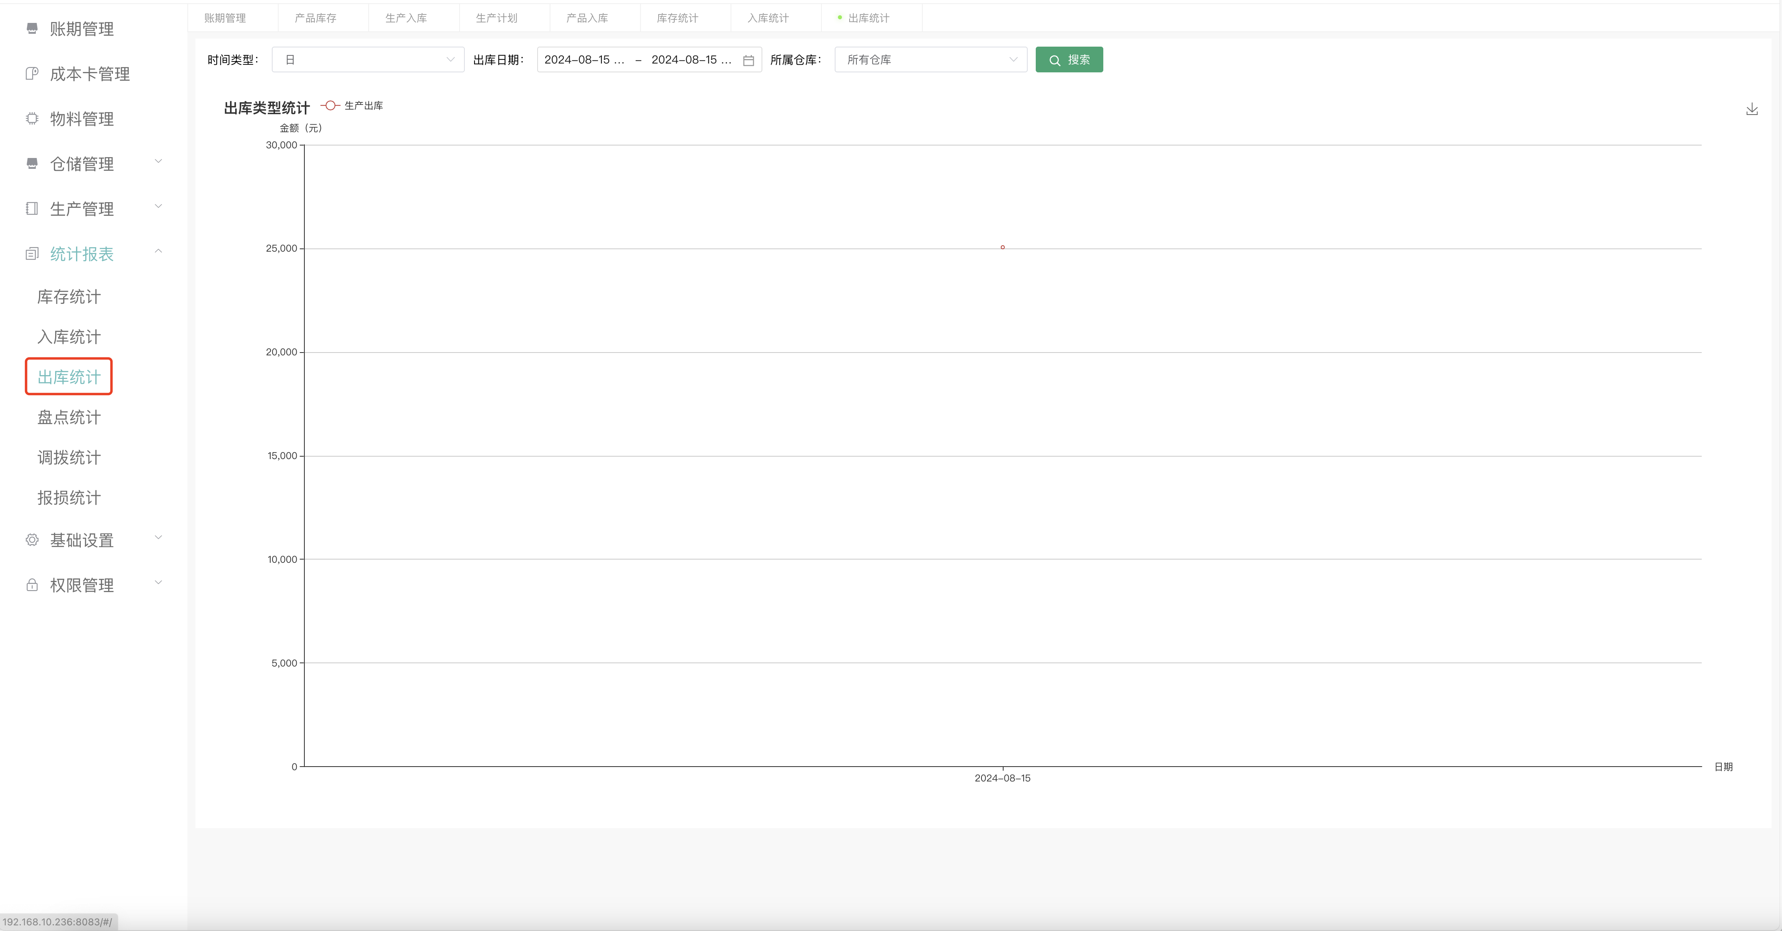The image size is (1782, 931).
Task: Toggle the 生产出库 legend series
Action: (352, 106)
